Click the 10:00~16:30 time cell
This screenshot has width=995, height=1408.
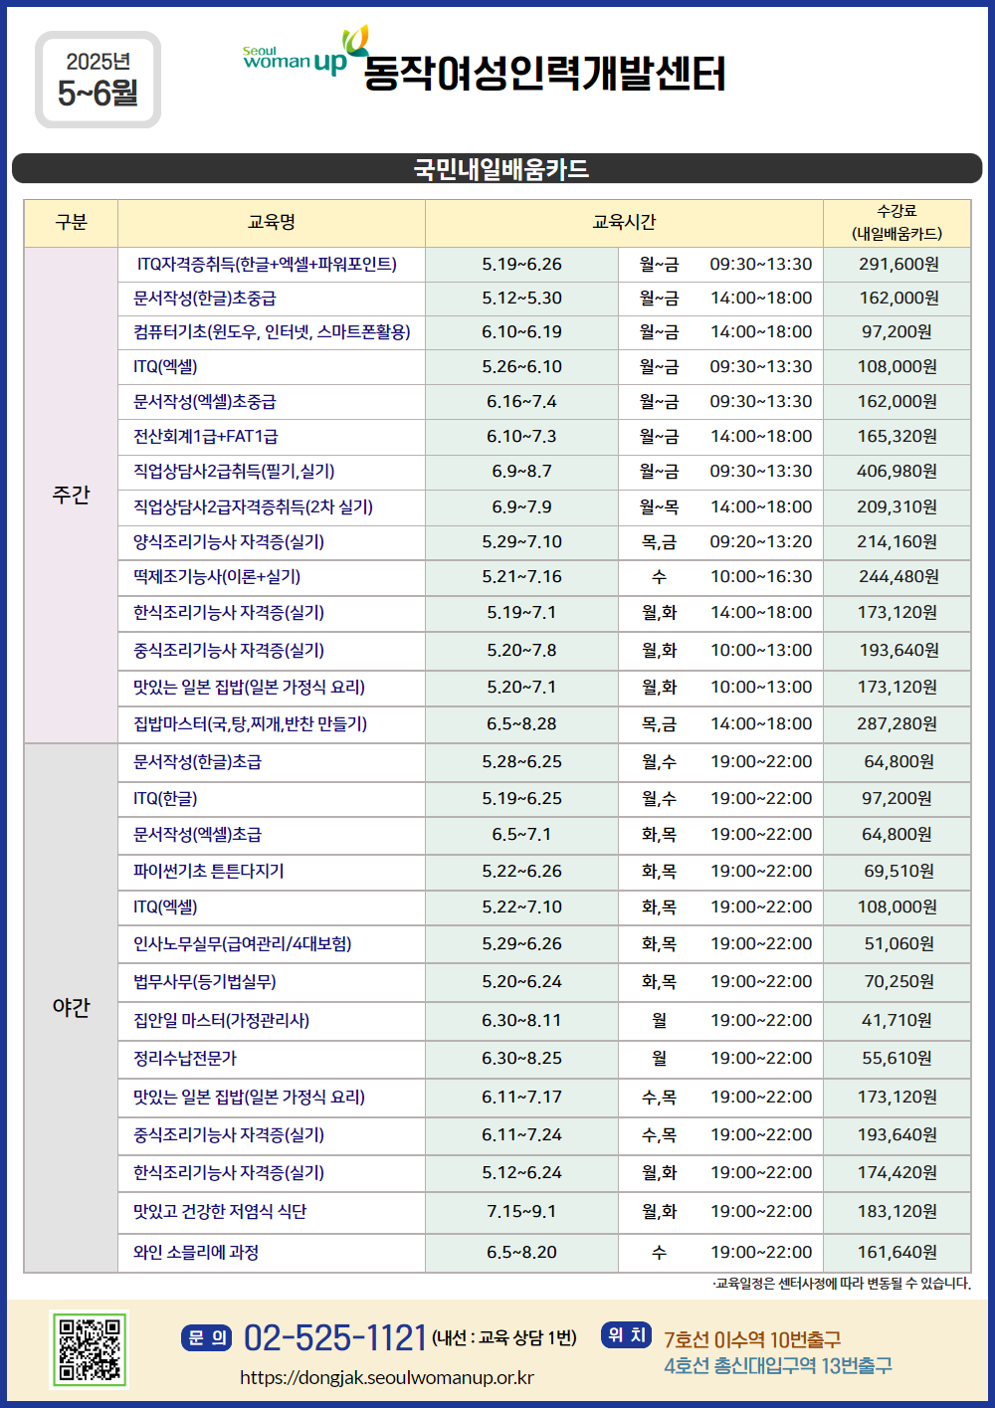tap(761, 577)
